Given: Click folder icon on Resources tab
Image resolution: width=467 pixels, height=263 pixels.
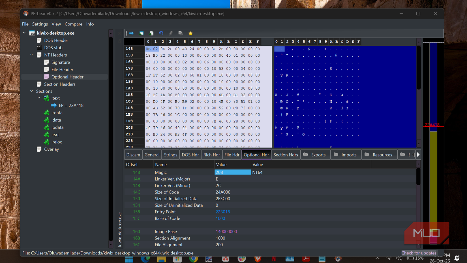Looking at the screenshot, I should pyautogui.click(x=367, y=155).
